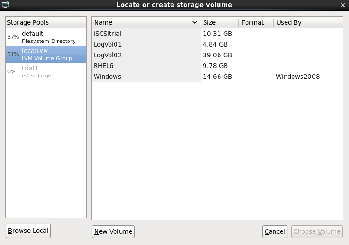
Task: Click the Browse Local button
Action: pos(28,231)
